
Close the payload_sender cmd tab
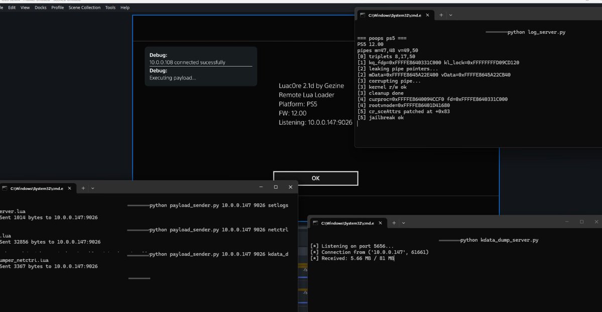[69, 188]
